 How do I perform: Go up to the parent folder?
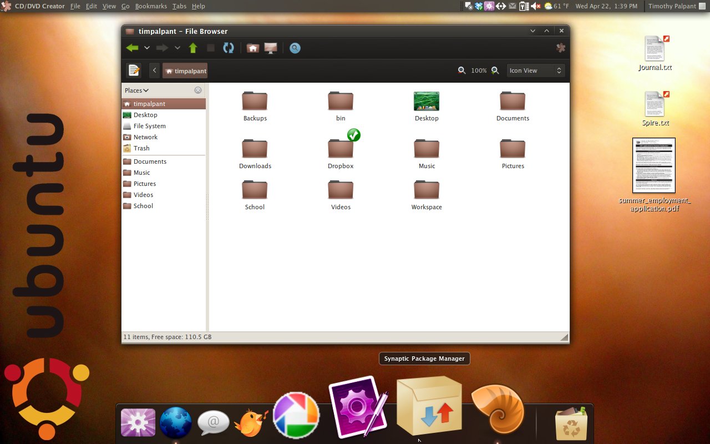click(193, 48)
